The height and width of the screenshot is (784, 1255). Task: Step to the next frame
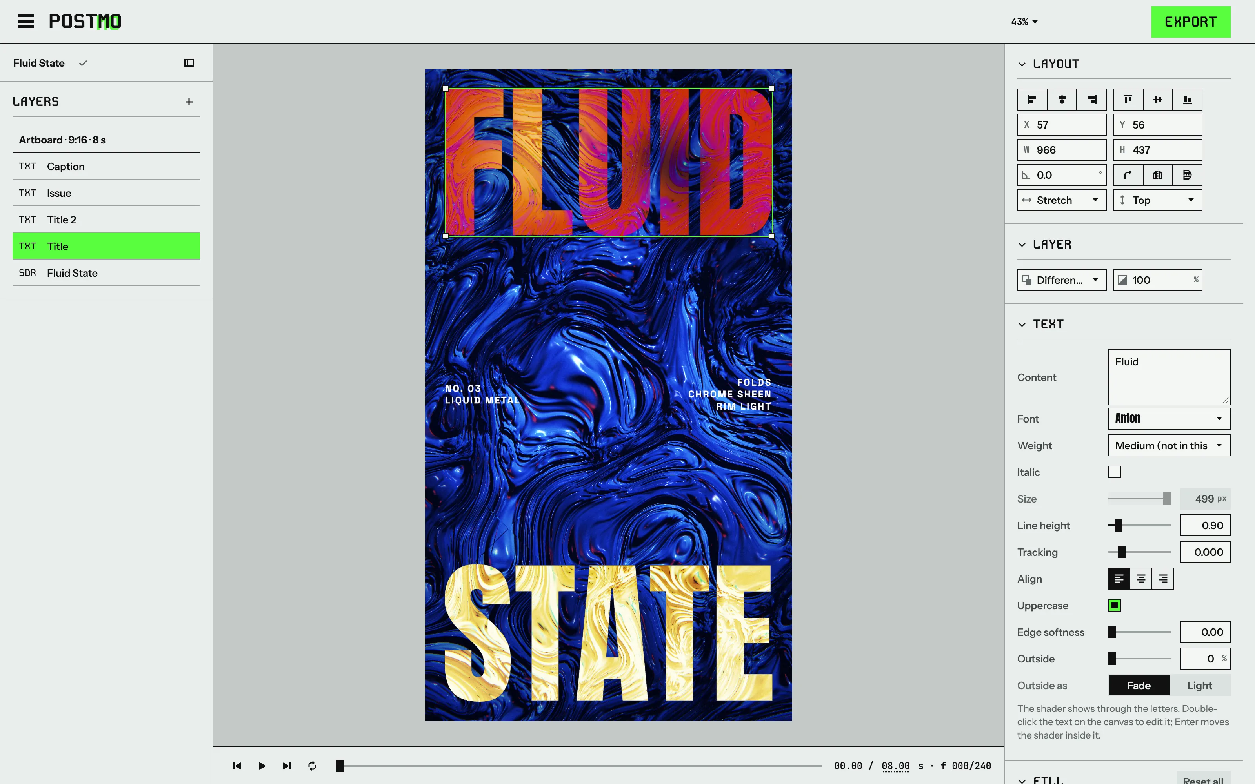click(x=287, y=766)
